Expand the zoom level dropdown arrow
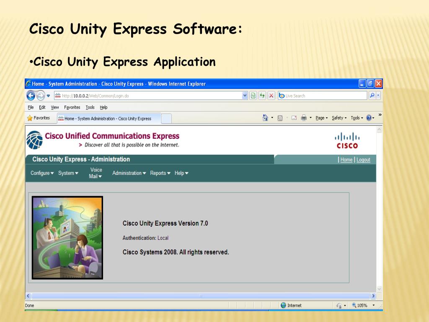Viewport: 429px width, 322px height. pos(373,305)
